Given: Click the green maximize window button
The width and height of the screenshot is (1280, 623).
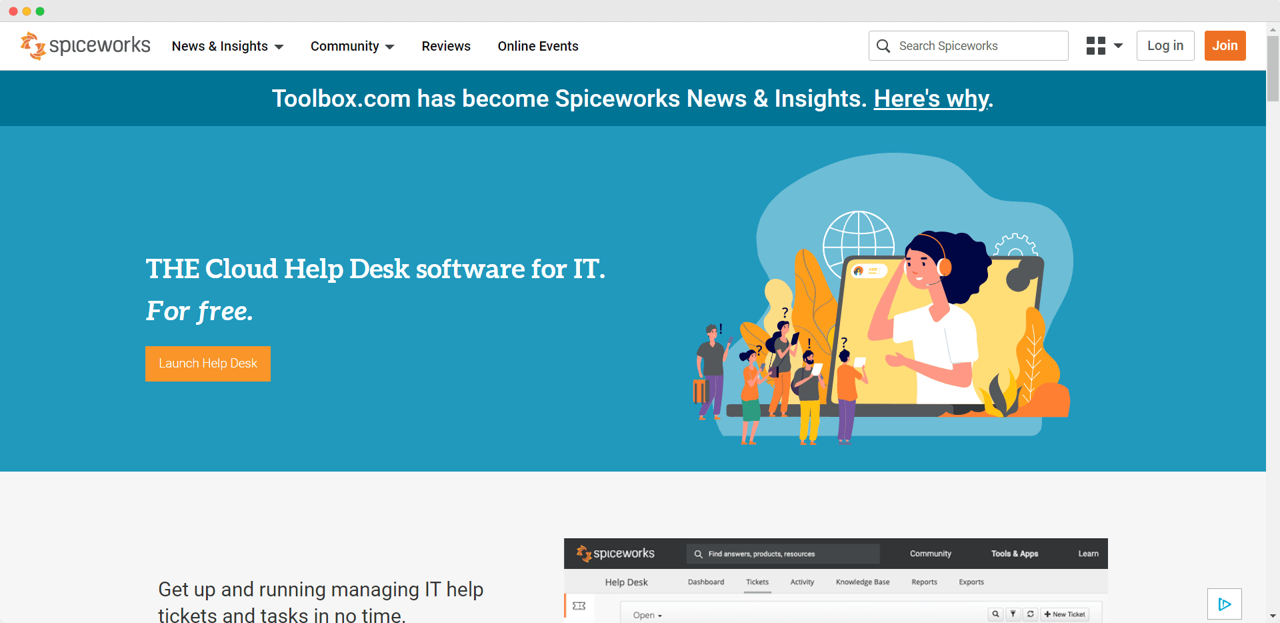Looking at the screenshot, I should click(40, 11).
